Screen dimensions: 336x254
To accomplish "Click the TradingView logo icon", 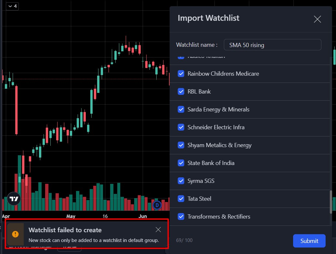I will (14, 199).
